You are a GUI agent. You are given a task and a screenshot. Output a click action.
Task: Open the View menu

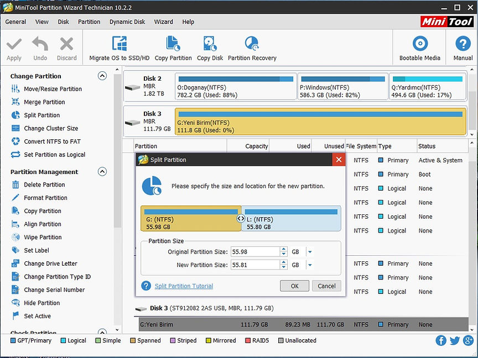tap(41, 22)
